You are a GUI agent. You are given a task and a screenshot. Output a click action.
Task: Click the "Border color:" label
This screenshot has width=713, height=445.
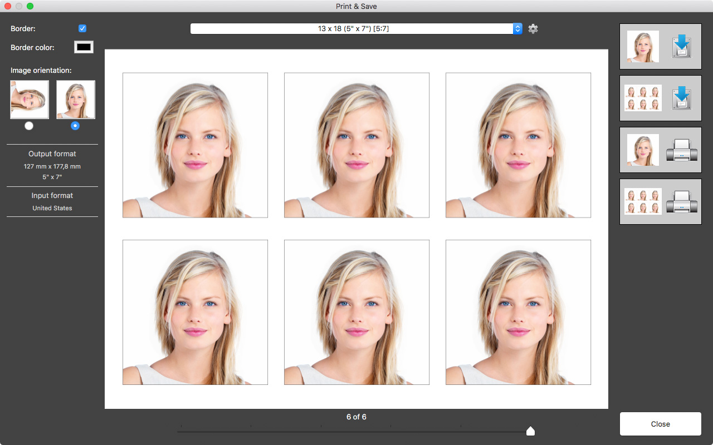pyautogui.click(x=32, y=47)
